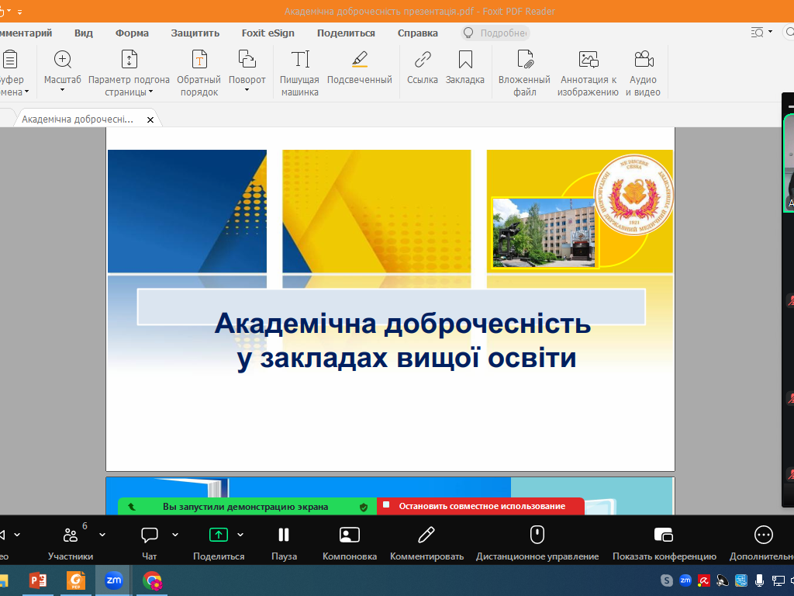Open Дистанционное управление
This screenshot has height=596, width=794.
pyautogui.click(x=537, y=541)
